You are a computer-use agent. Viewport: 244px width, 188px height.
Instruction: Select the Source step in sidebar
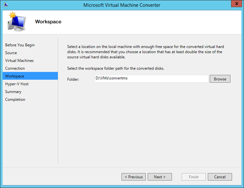click(x=11, y=53)
